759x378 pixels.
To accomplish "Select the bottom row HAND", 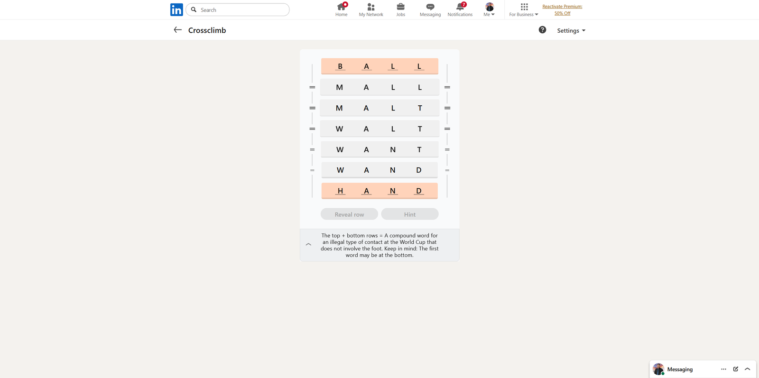I will coord(379,191).
